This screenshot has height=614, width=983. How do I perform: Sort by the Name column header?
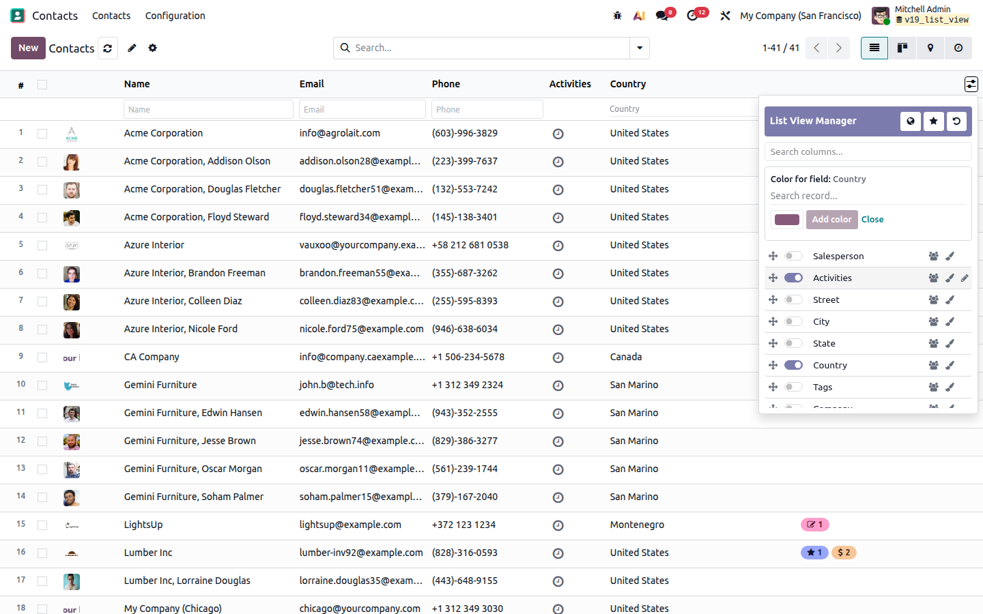137,84
